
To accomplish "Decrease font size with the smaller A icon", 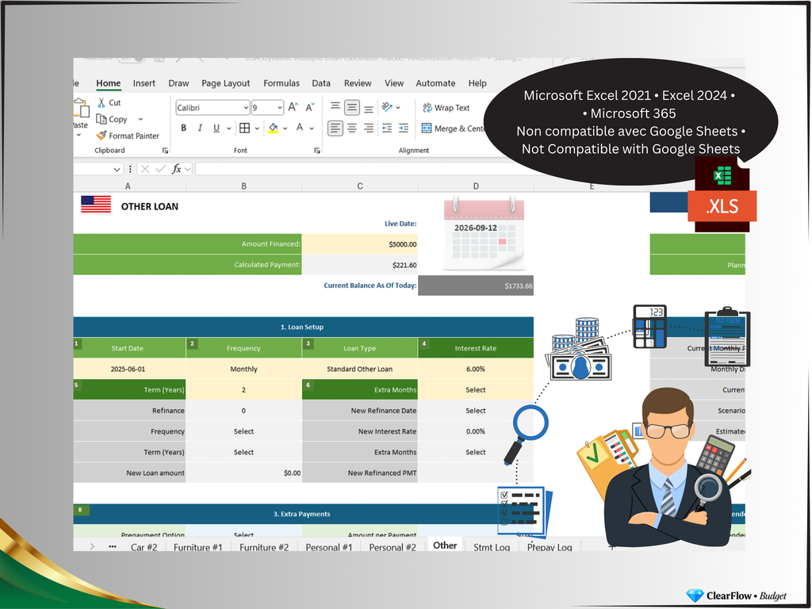I will tap(310, 107).
